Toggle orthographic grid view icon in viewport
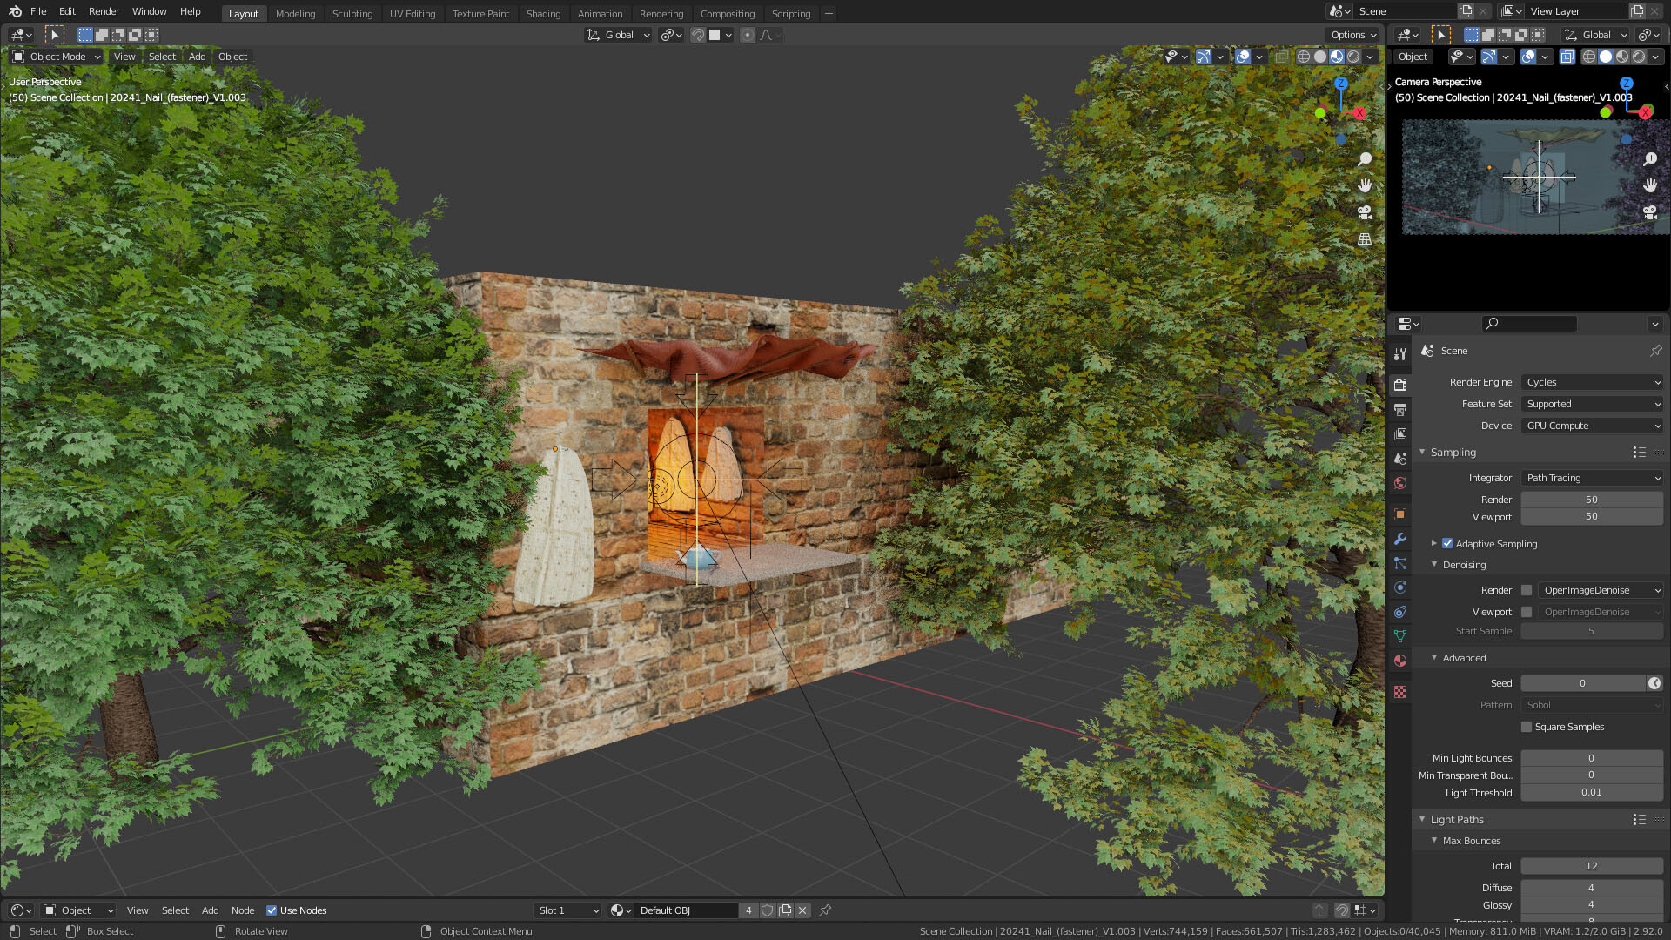The width and height of the screenshot is (1671, 940). (x=1365, y=239)
